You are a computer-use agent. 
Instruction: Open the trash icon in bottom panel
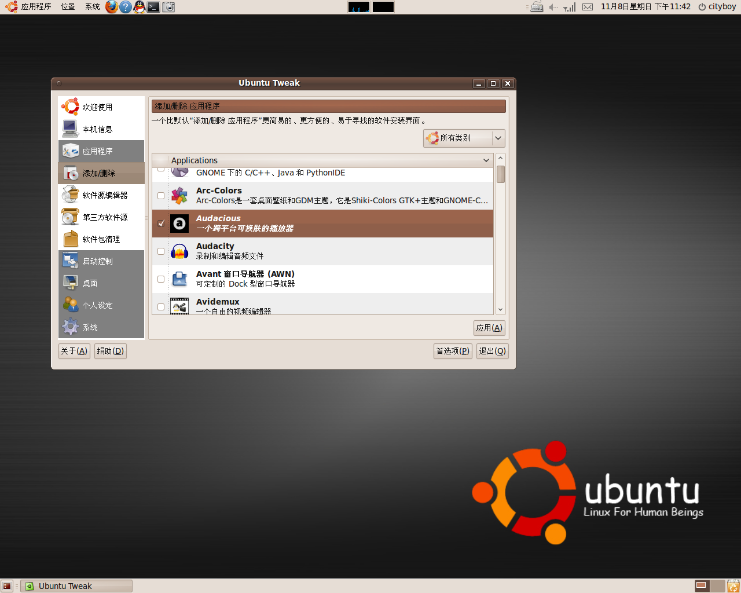point(733,586)
